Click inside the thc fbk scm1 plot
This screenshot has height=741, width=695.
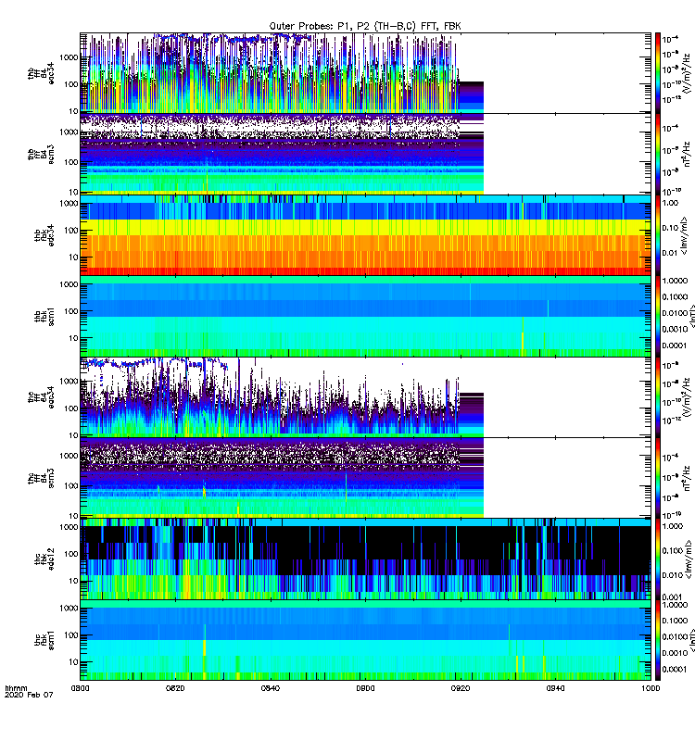365,640
